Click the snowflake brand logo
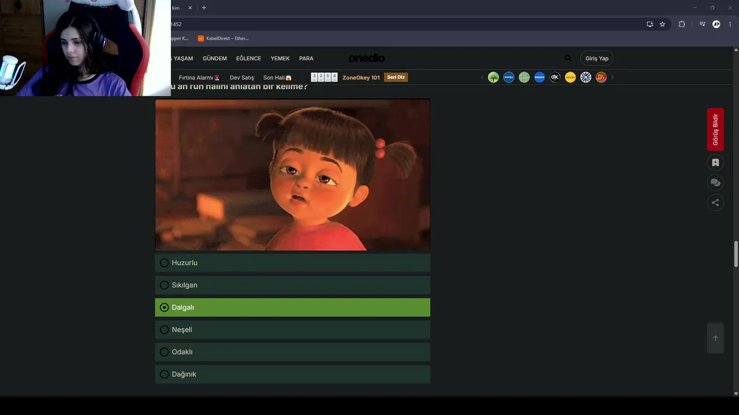739x415 pixels. (x=585, y=77)
